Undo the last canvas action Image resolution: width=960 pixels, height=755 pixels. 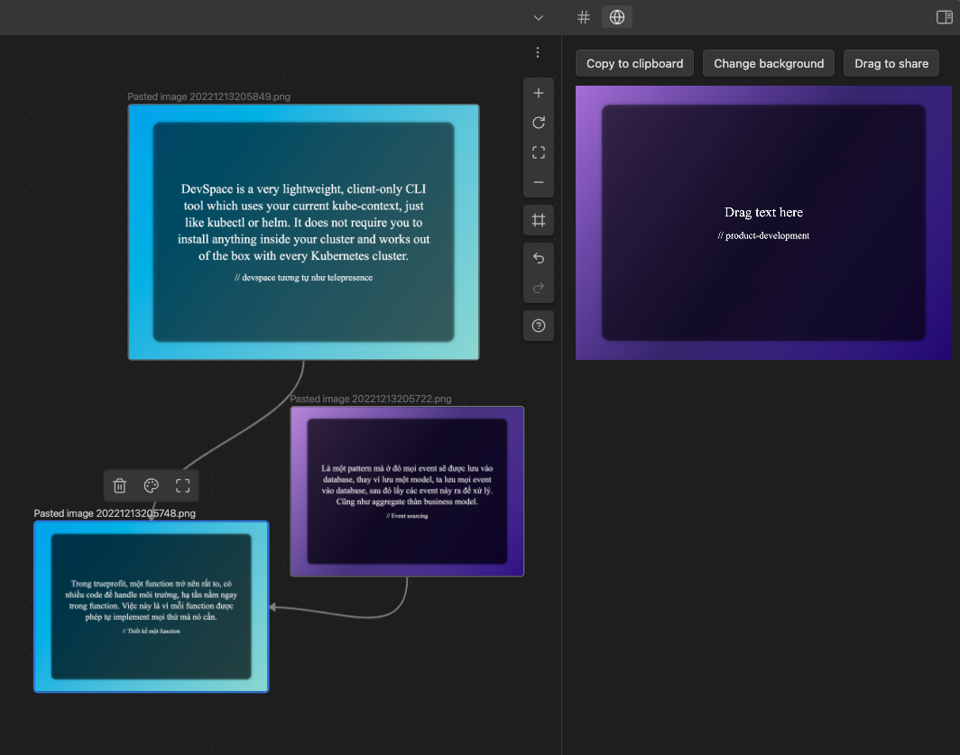pyautogui.click(x=538, y=258)
